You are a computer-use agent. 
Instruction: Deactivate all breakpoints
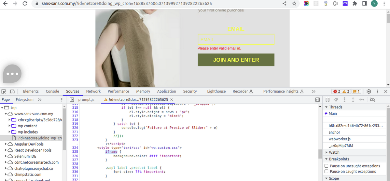pyautogui.click(x=372, y=100)
